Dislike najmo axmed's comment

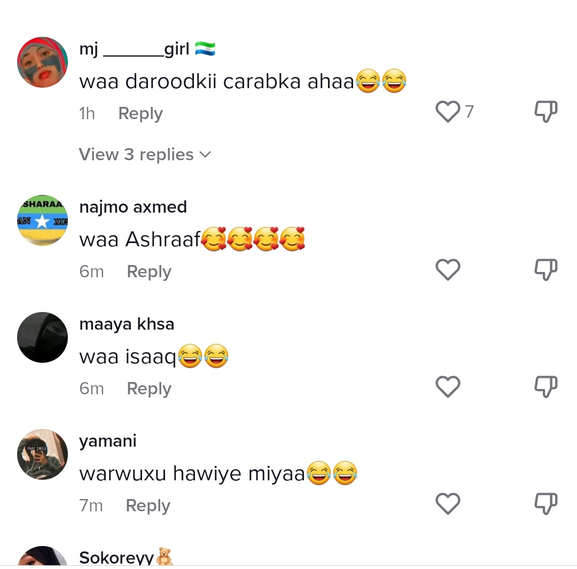pos(545,269)
